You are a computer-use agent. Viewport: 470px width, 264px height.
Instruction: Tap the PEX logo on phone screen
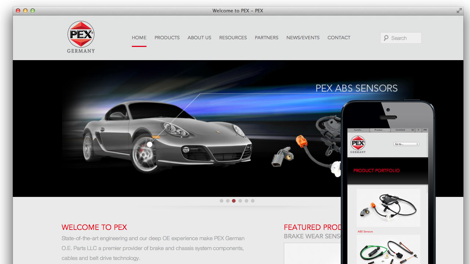[358, 144]
